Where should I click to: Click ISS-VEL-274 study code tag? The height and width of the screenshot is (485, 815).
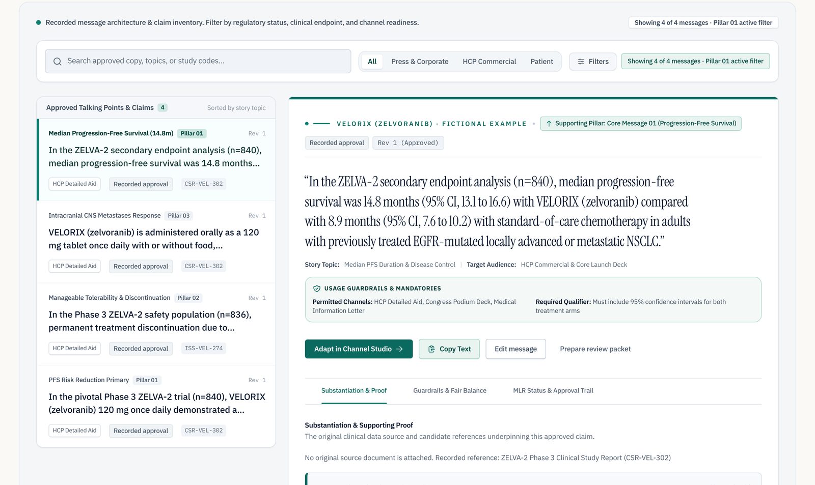tap(204, 349)
